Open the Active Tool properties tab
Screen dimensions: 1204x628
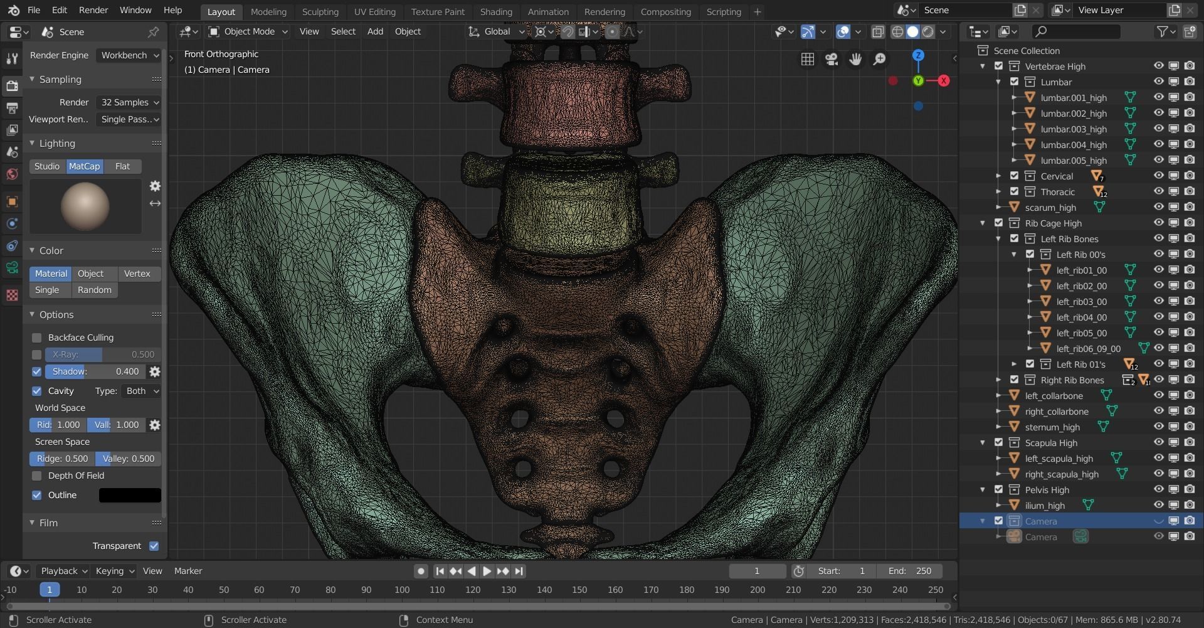(11, 58)
